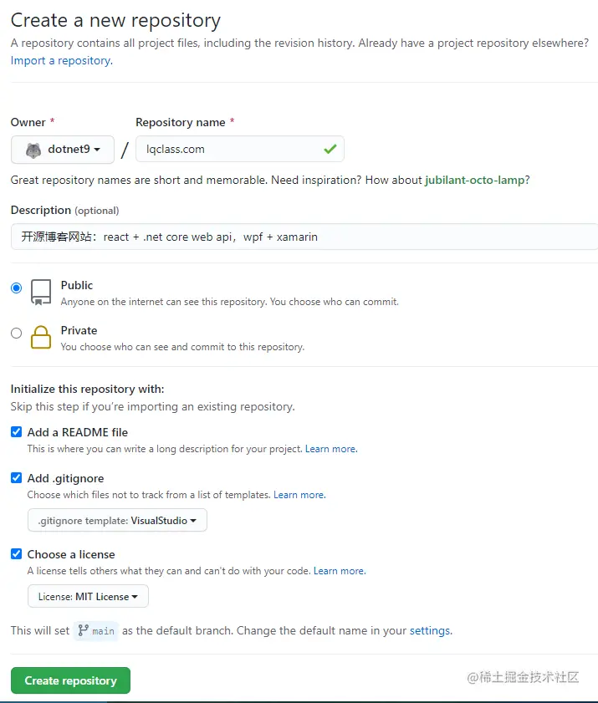
Task: Open the settings link for default branch
Action: pyautogui.click(x=430, y=630)
